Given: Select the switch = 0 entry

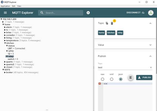Looking at the screenshot, I should pos(13,59).
